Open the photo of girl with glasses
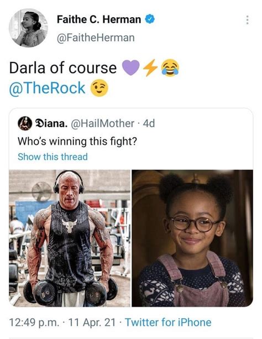The width and height of the screenshot is (262, 339). coord(192,238)
